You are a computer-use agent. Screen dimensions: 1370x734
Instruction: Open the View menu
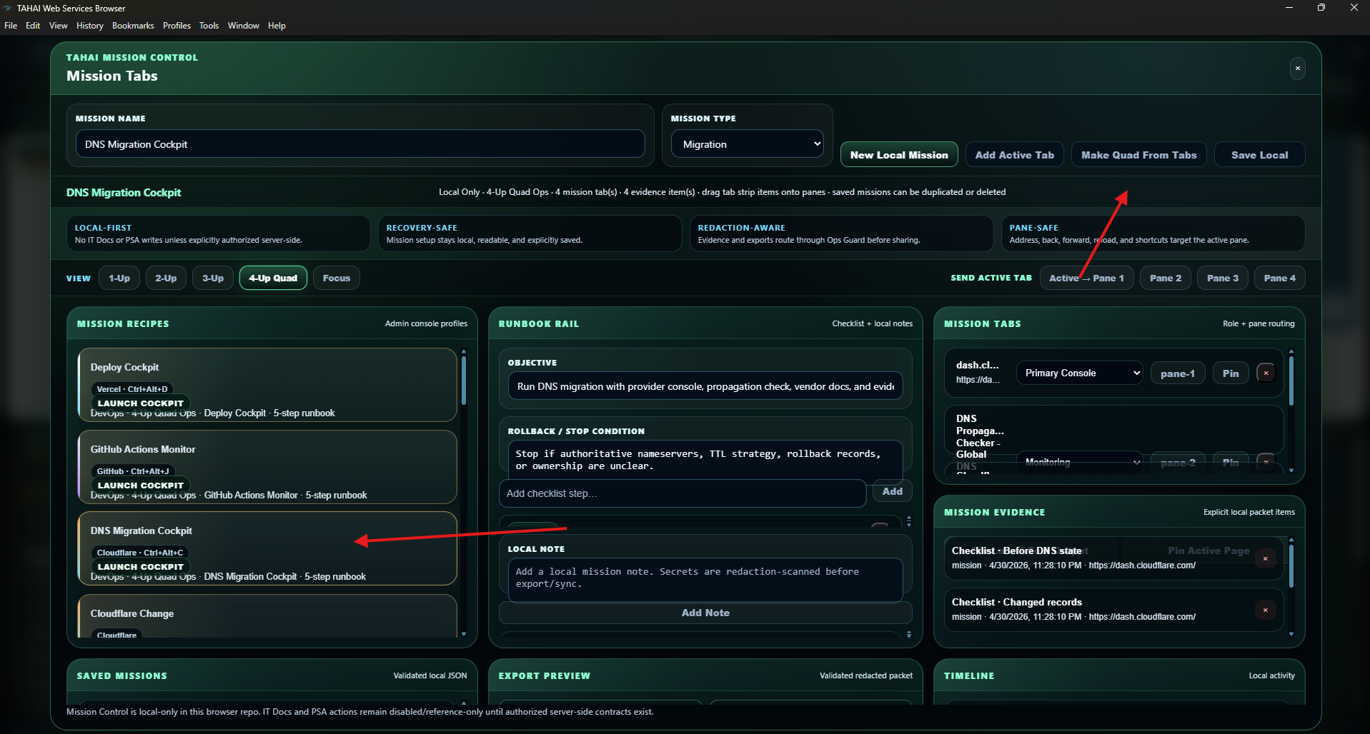[x=59, y=26]
